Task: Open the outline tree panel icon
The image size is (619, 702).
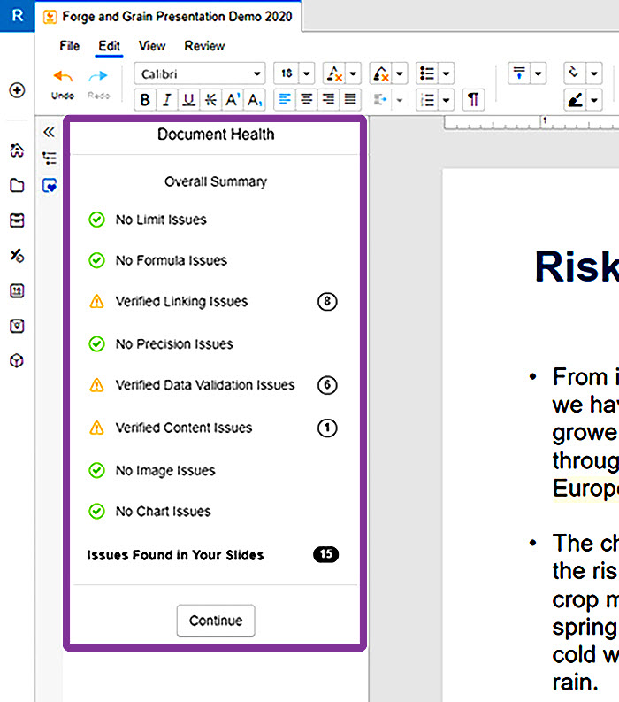Action: [50, 158]
